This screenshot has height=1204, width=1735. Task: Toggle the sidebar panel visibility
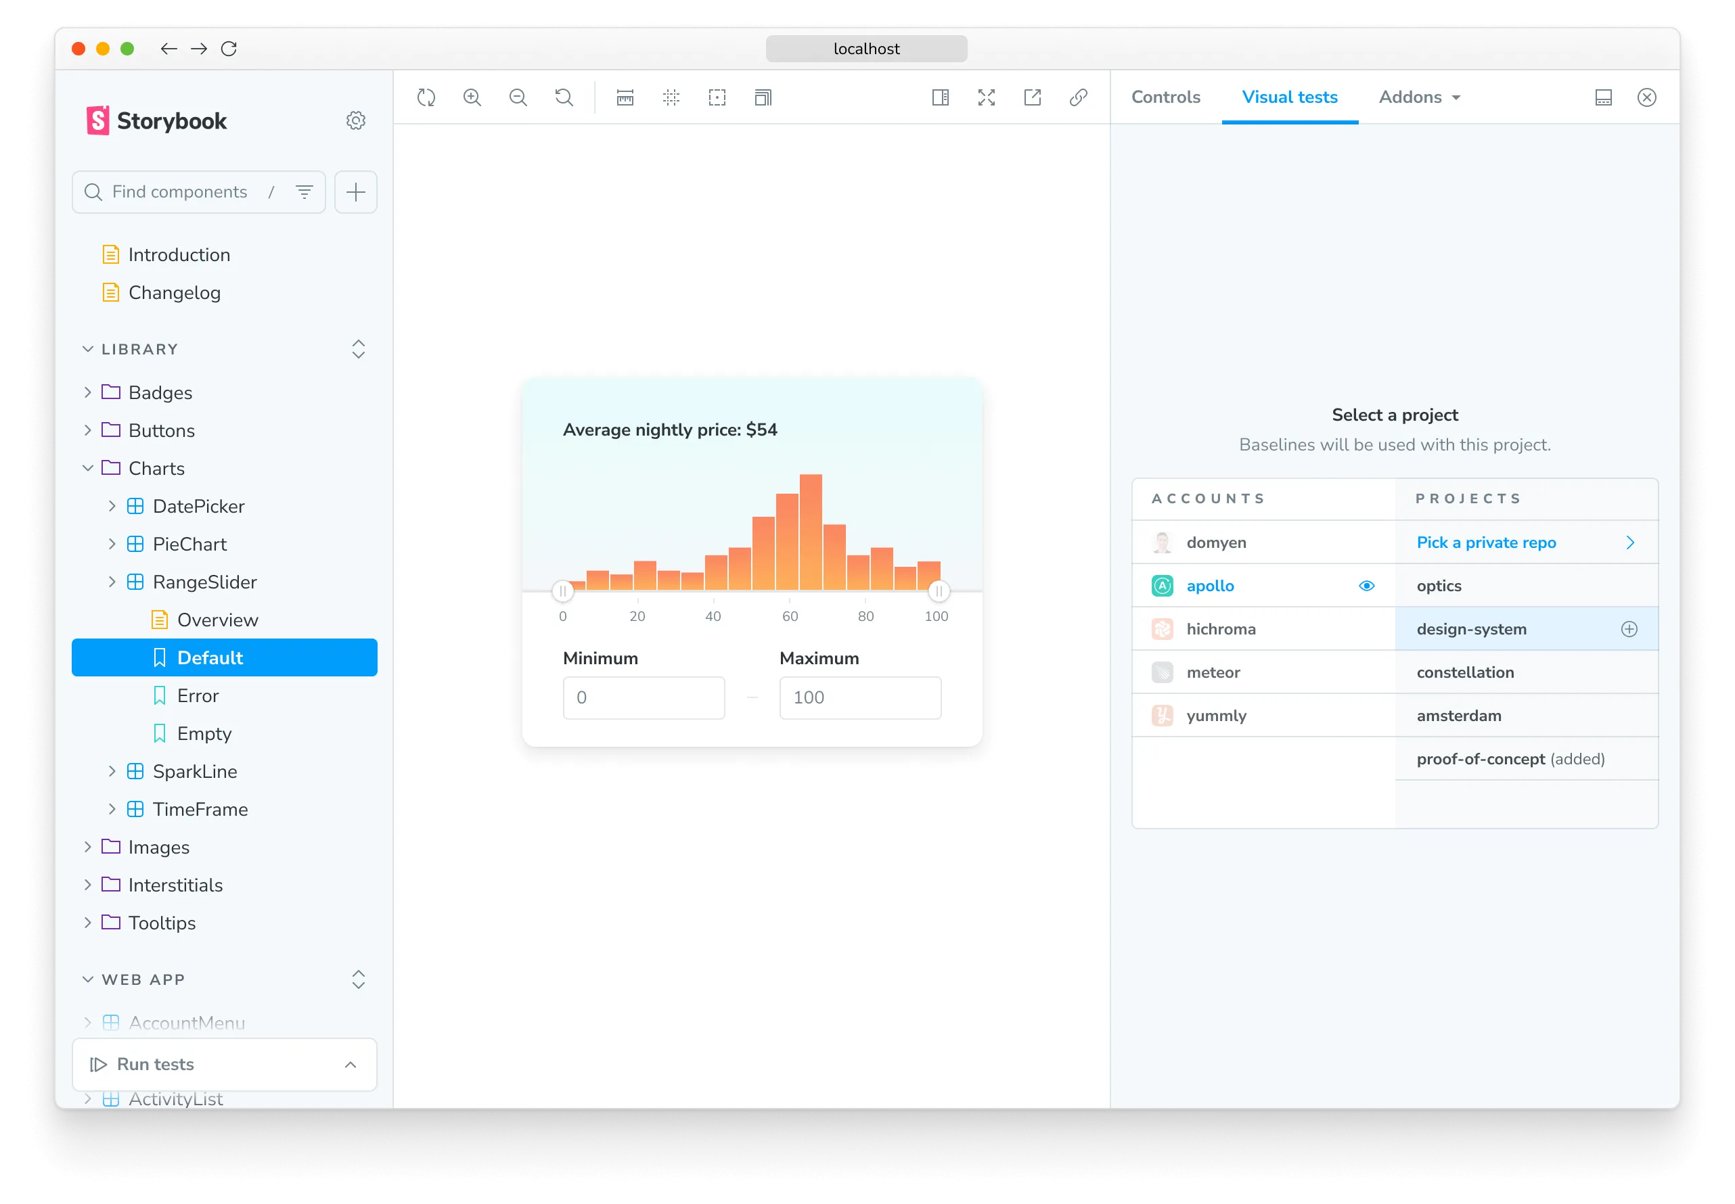click(x=940, y=97)
